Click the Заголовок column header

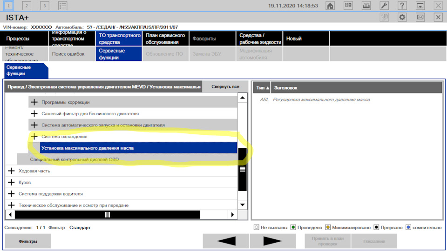tap(356, 88)
